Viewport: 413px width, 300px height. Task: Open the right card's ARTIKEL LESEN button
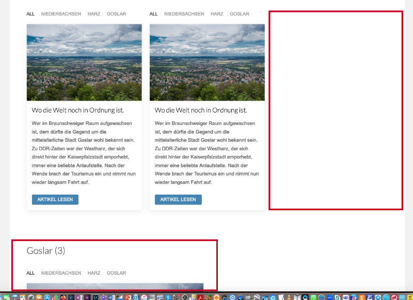pos(178,199)
